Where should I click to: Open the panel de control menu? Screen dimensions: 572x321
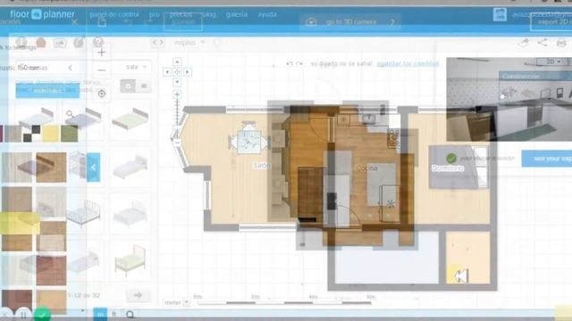(114, 14)
